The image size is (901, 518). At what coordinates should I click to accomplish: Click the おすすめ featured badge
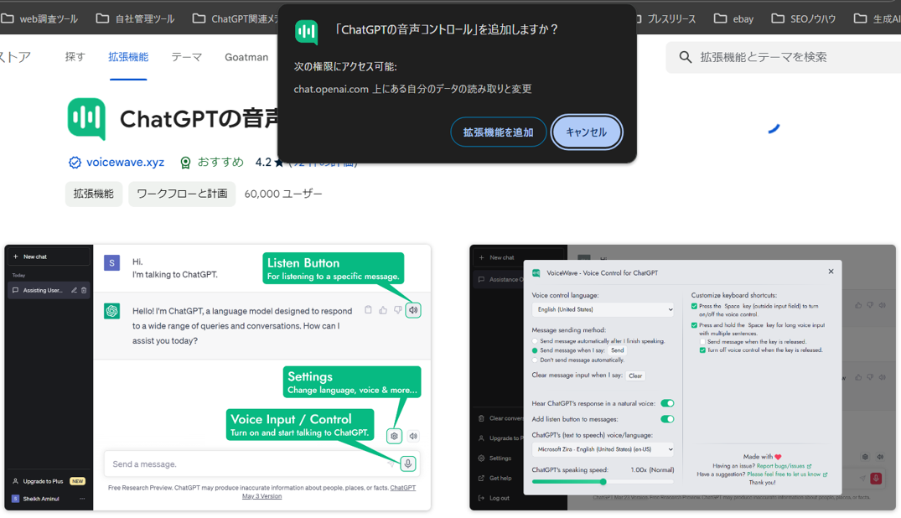coord(212,162)
